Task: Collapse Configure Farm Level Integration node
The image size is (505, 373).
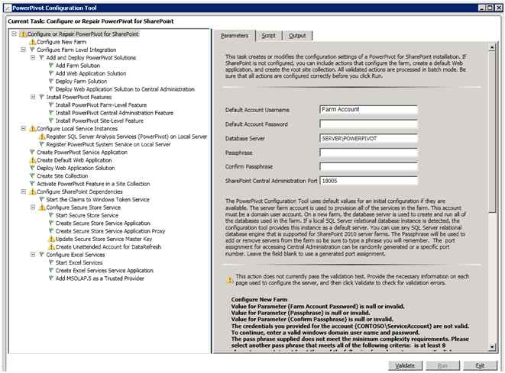Action: 23,50
